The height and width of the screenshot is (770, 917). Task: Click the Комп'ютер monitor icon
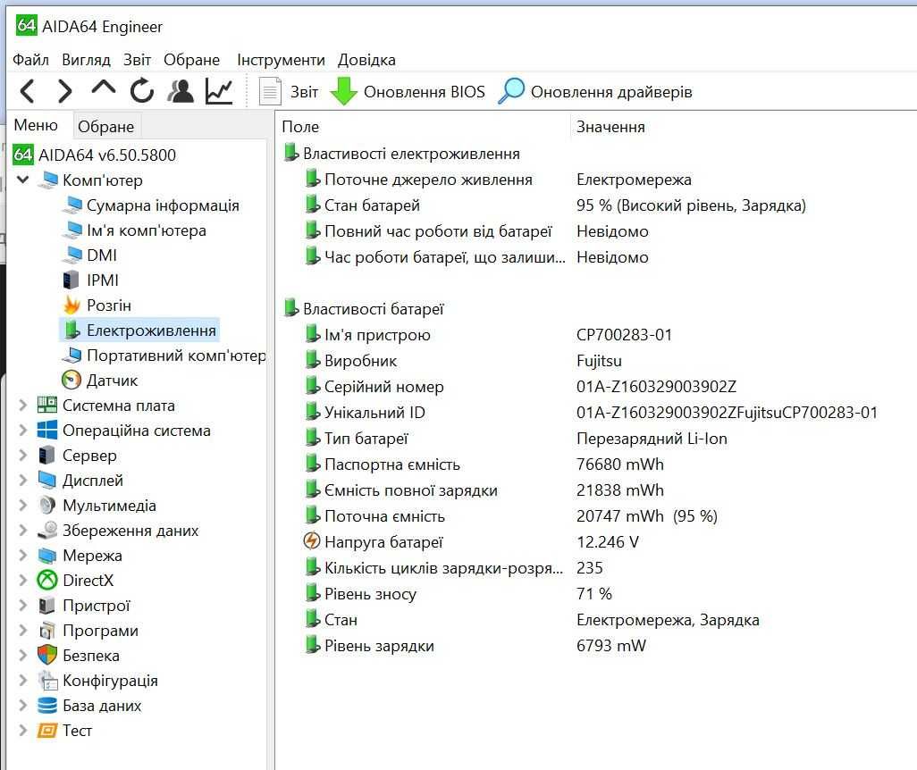click(x=48, y=180)
